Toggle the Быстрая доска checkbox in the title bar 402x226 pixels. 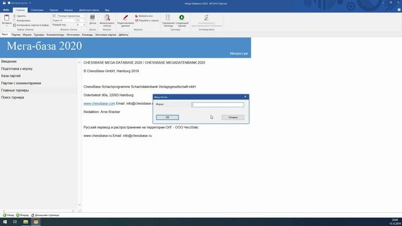click(9, 3)
